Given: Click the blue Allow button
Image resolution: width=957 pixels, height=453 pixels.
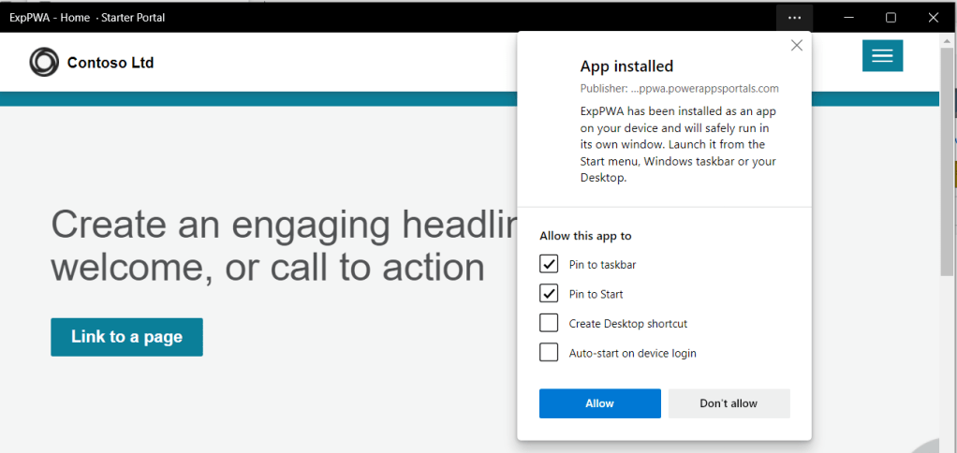Looking at the screenshot, I should click(599, 403).
